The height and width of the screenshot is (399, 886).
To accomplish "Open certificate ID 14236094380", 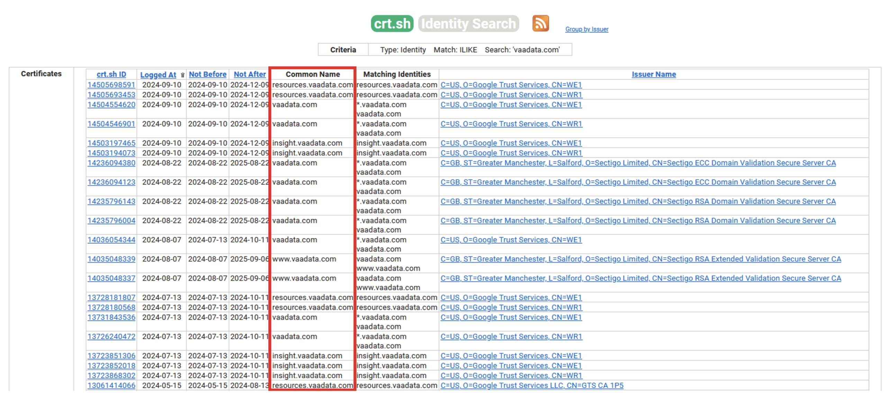I will coord(111,163).
